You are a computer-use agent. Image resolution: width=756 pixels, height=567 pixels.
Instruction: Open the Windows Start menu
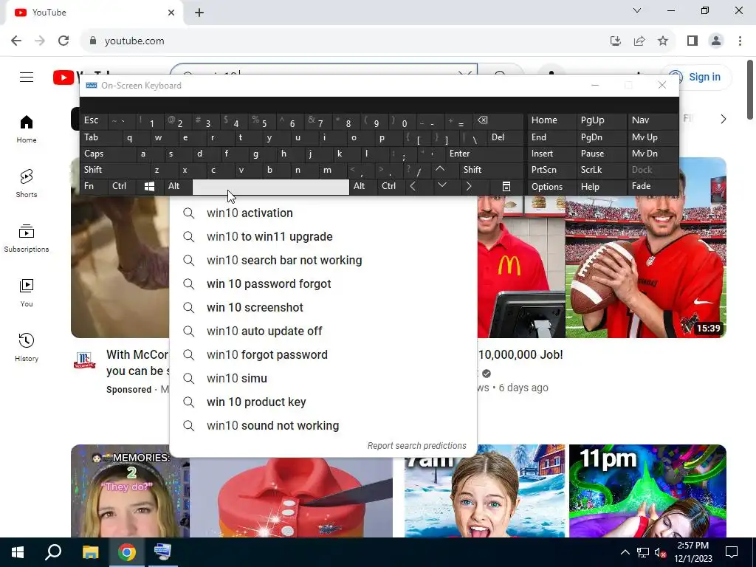pos(18,552)
